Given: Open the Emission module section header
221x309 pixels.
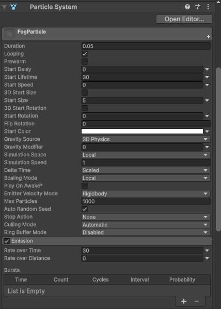Looking at the screenshot, I should pos(107,241).
